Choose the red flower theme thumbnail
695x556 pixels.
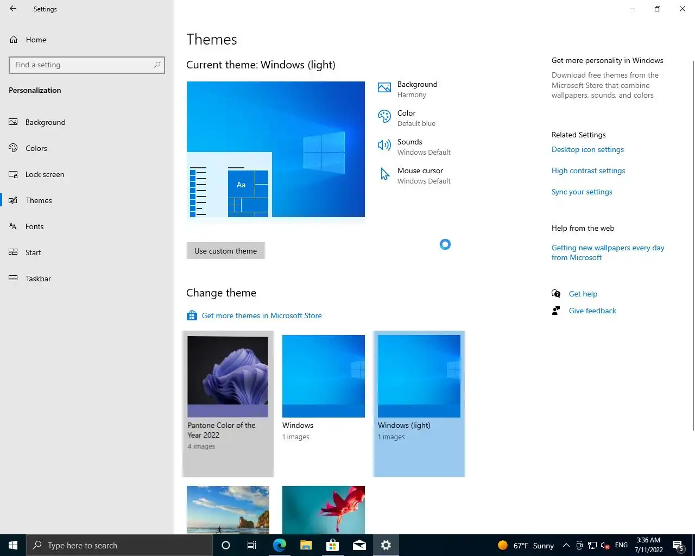coord(324,510)
